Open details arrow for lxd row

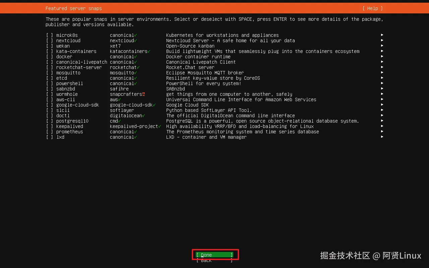pyautogui.click(x=382, y=137)
